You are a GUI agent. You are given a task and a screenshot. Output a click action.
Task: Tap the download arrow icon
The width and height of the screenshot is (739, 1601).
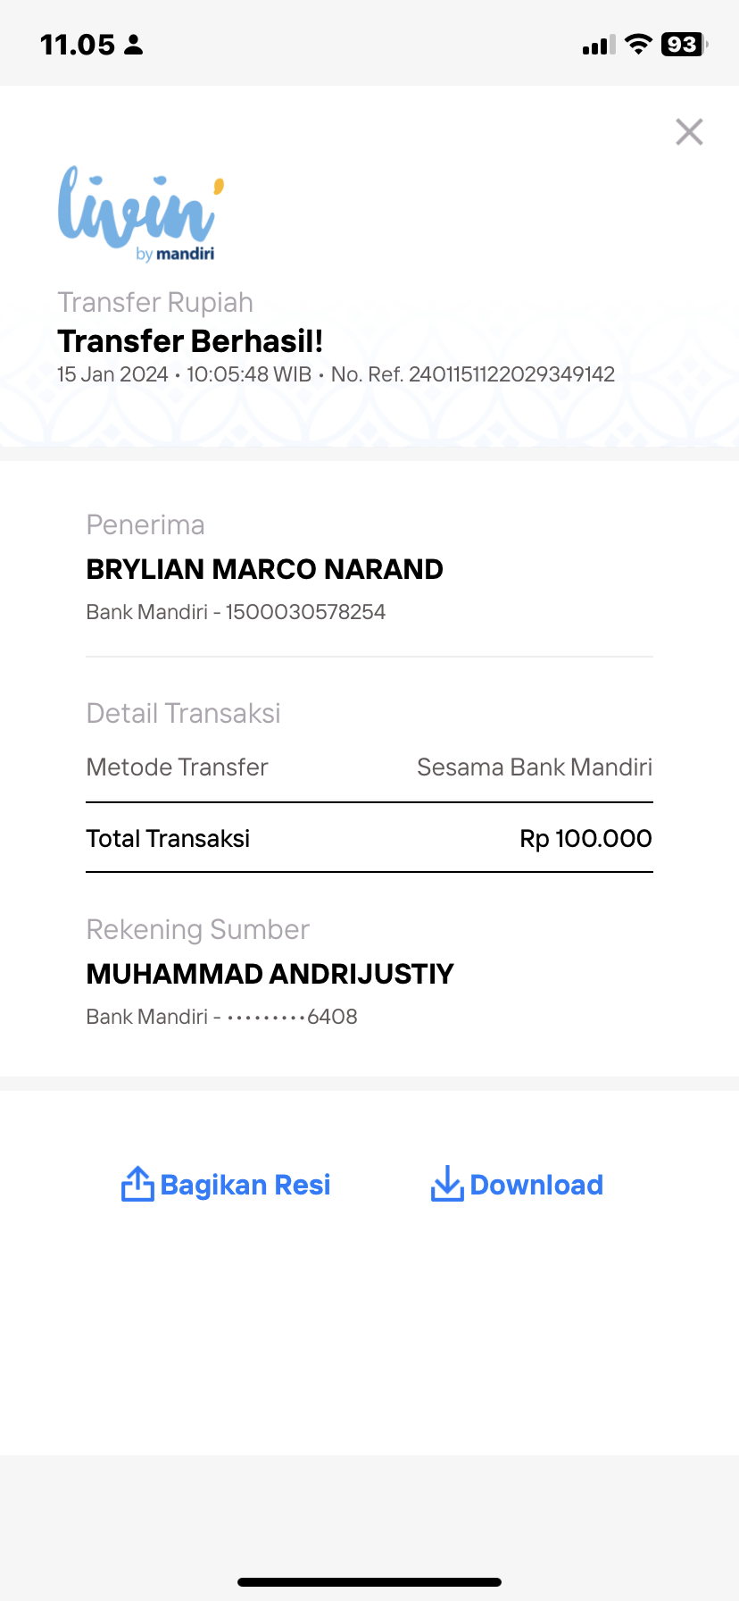click(x=447, y=1184)
